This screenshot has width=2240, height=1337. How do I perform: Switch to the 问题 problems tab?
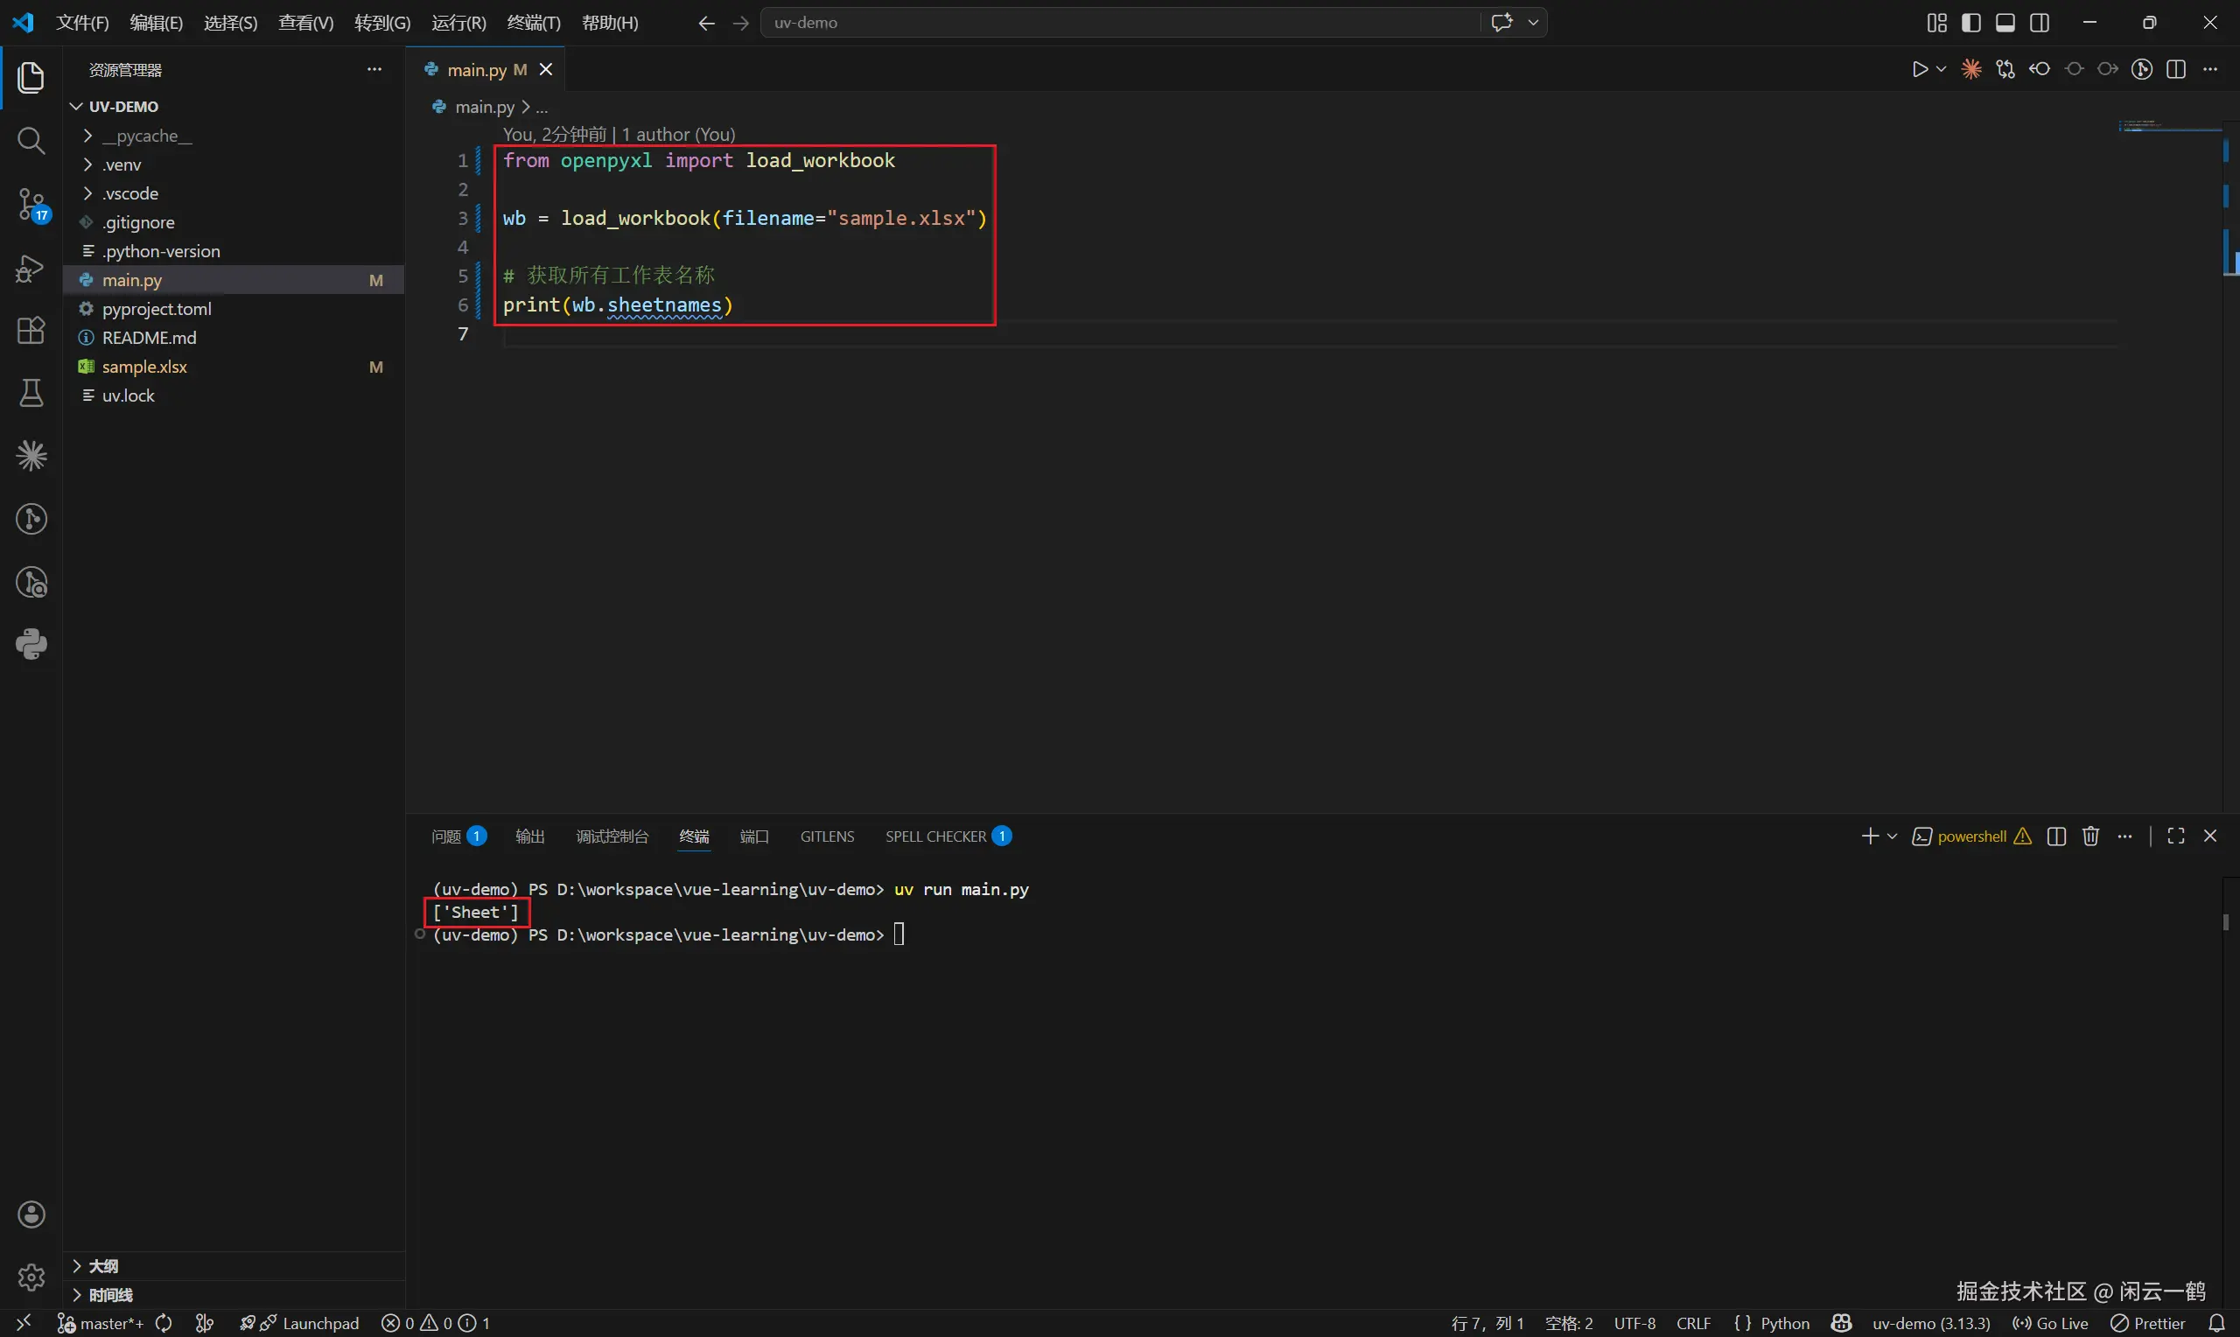click(447, 836)
